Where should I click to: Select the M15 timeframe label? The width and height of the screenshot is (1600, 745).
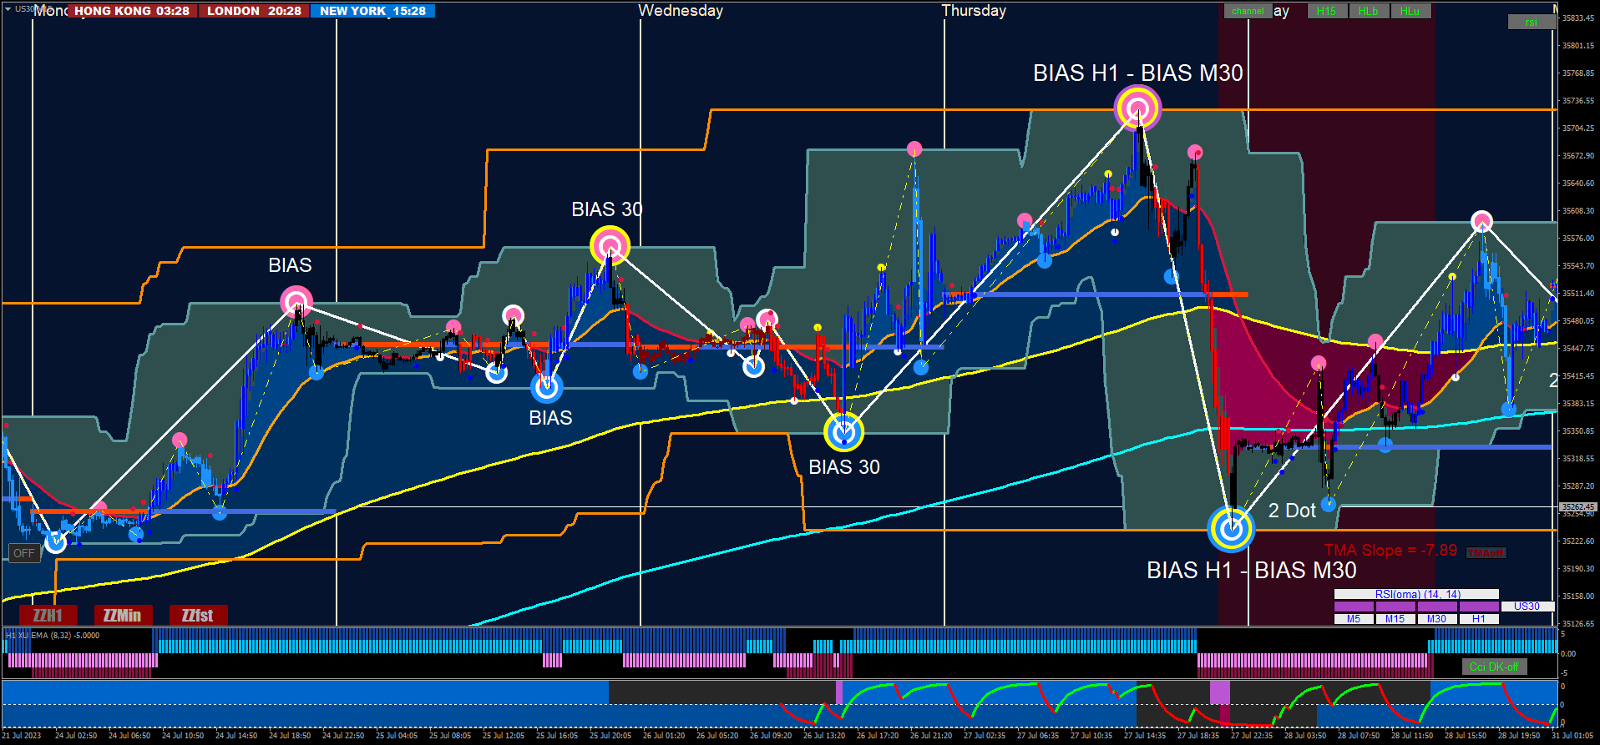(1395, 619)
